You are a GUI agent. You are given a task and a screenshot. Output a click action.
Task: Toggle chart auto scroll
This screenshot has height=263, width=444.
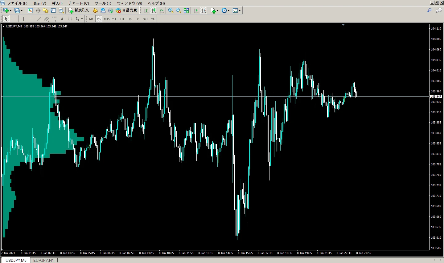(x=196, y=10)
